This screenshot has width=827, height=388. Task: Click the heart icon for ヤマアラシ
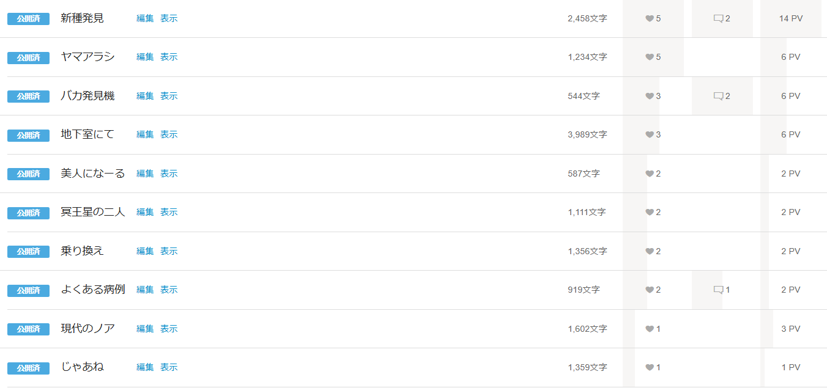click(x=650, y=57)
